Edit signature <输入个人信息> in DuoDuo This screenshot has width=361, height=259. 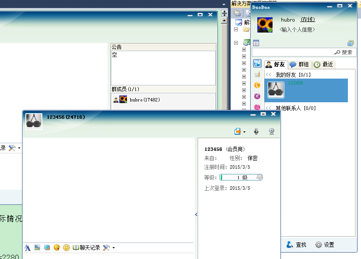(297, 30)
